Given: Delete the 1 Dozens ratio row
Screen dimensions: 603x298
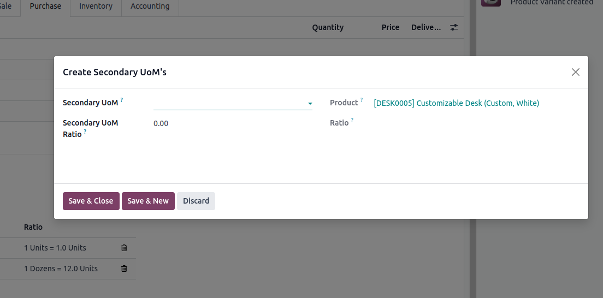Looking at the screenshot, I should point(124,269).
